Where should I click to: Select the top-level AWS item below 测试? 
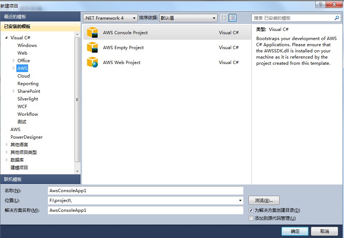[x=15, y=130]
